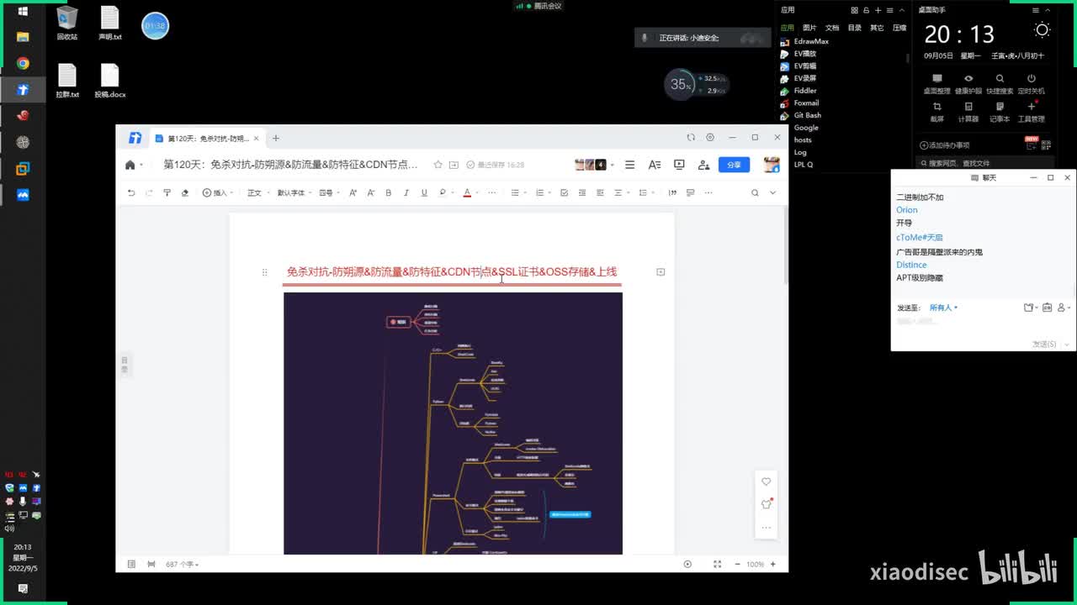Insert a bulleted list
Screen dimensions: 1077x605
[x=517, y=192]
